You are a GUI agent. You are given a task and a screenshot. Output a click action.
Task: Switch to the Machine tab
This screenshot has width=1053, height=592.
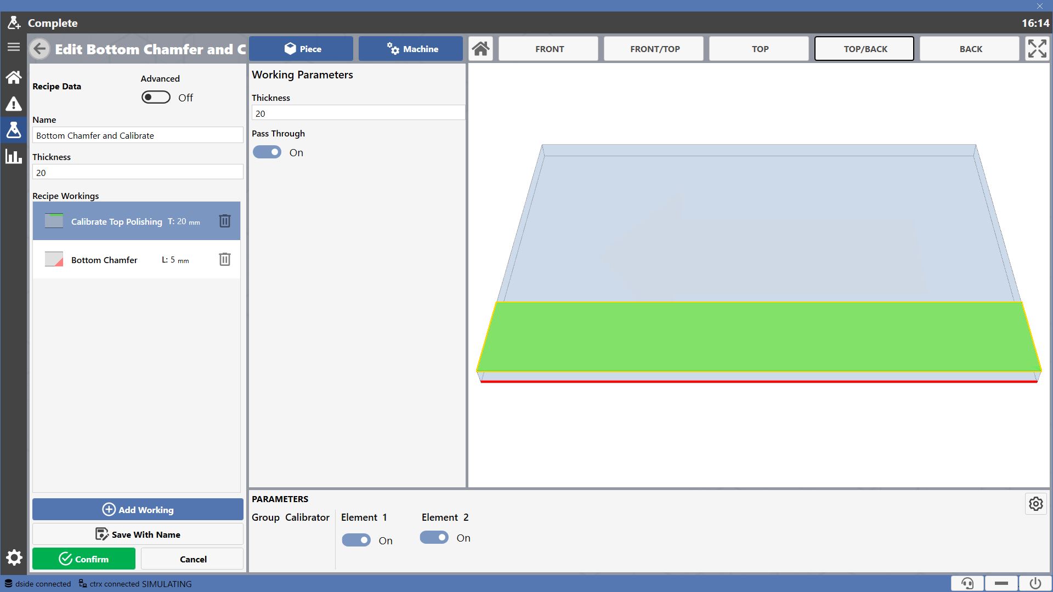click(x=411, y=49)
